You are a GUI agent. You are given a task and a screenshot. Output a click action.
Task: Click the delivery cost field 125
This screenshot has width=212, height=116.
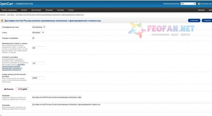[38, 63]
